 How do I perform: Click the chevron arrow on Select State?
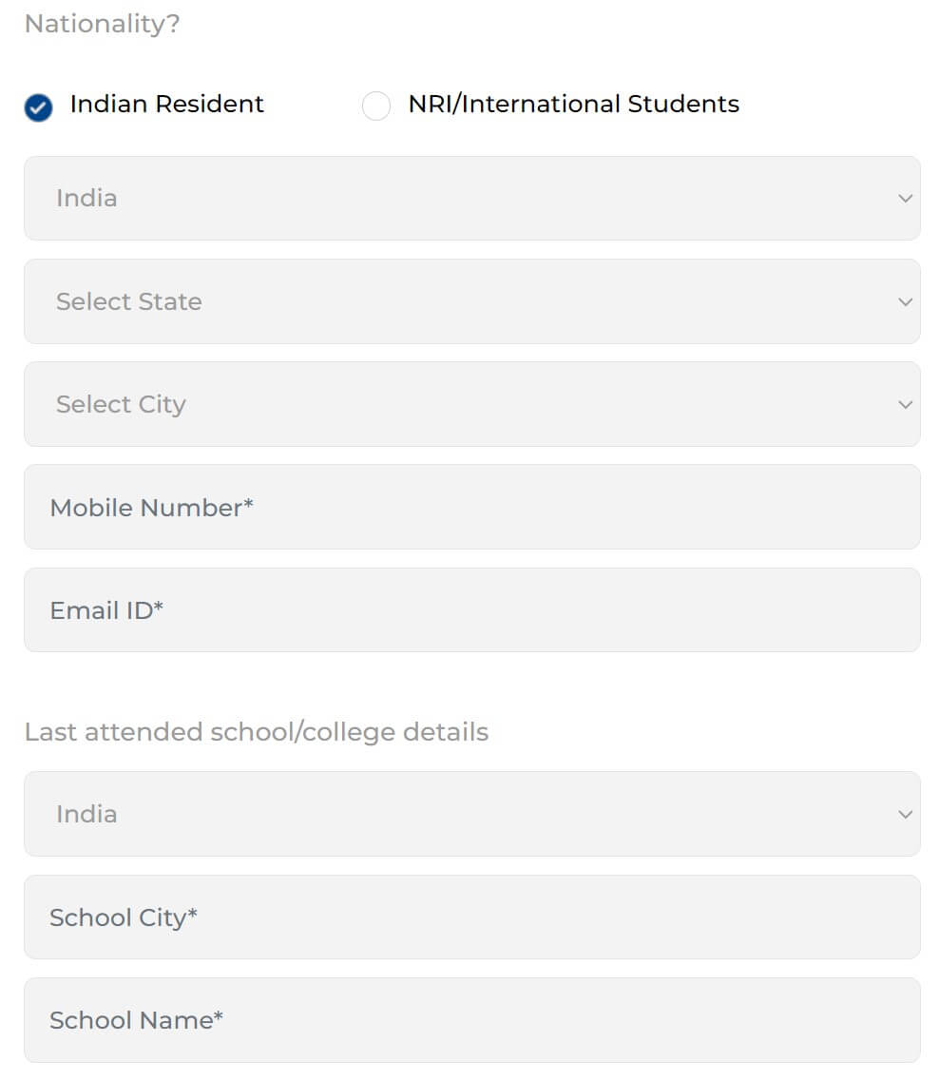905,302
